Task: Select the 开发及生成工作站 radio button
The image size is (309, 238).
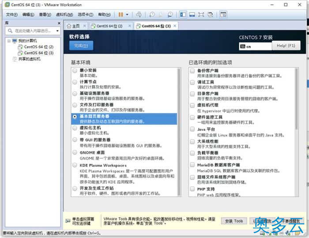Action: [75, 188]
